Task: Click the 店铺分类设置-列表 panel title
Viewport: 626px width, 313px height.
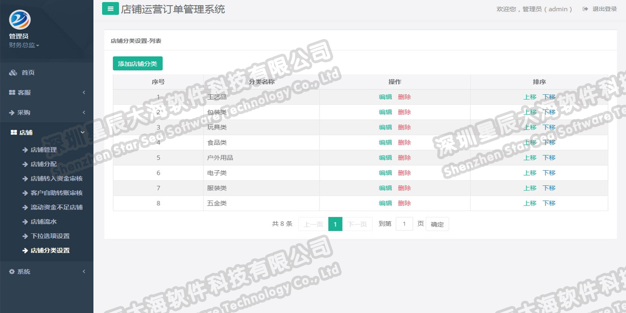Action: coord(136,41)
